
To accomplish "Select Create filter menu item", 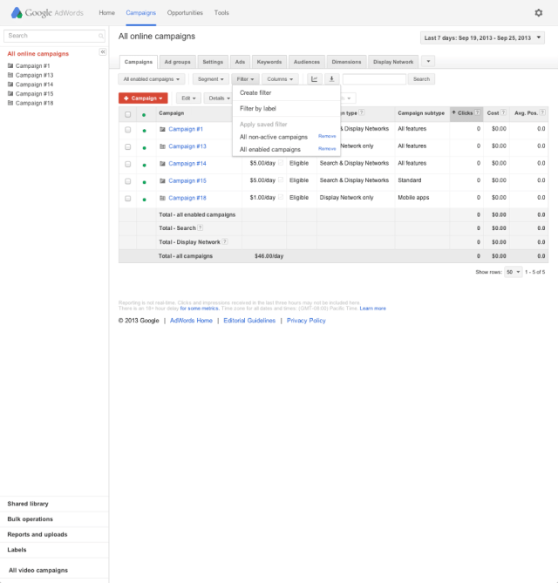I will [286, 92].
